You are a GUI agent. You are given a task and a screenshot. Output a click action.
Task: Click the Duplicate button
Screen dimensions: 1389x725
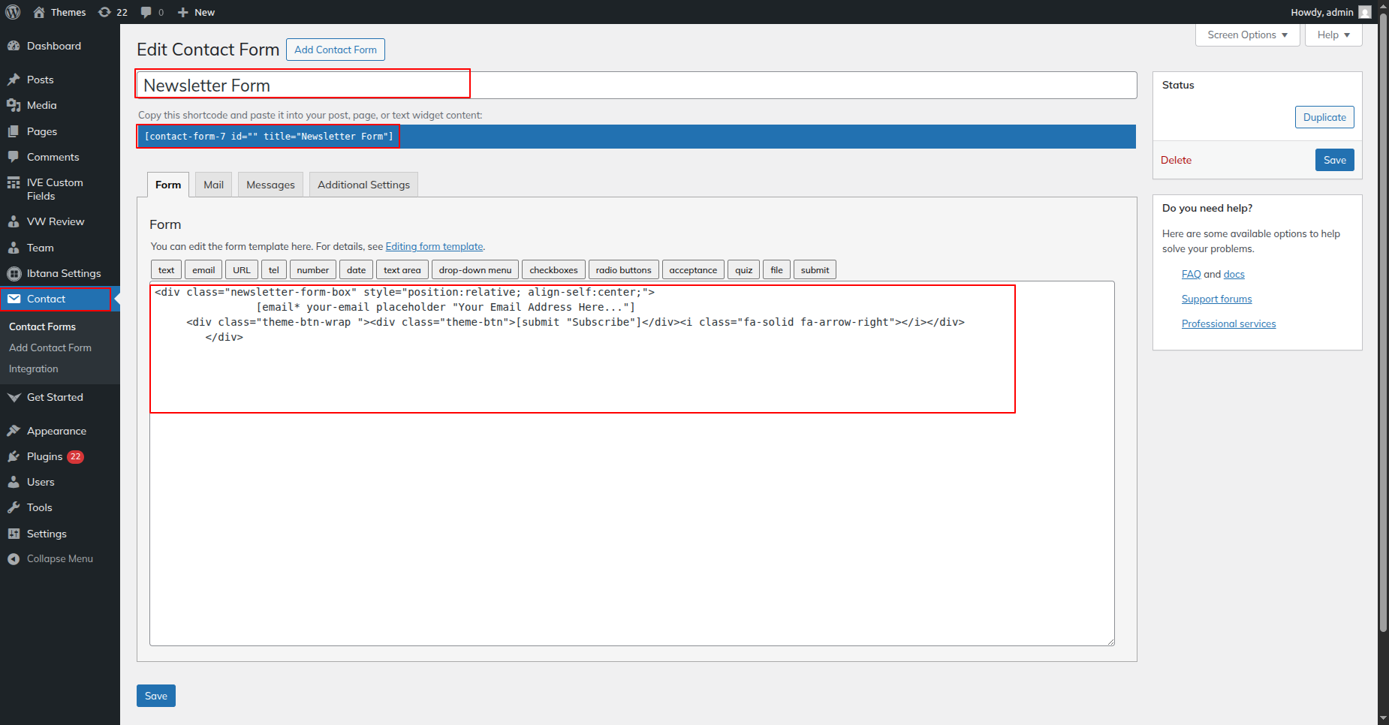[x=1324, y=117]
